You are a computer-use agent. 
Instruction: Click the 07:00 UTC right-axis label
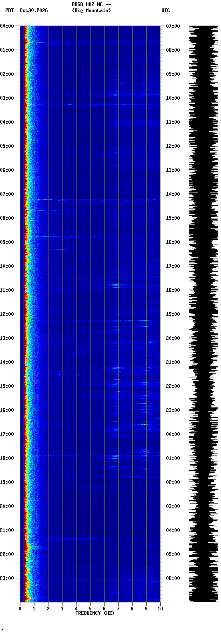coord(173,26)
